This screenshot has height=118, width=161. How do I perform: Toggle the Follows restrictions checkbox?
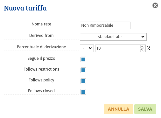(83, 70)
